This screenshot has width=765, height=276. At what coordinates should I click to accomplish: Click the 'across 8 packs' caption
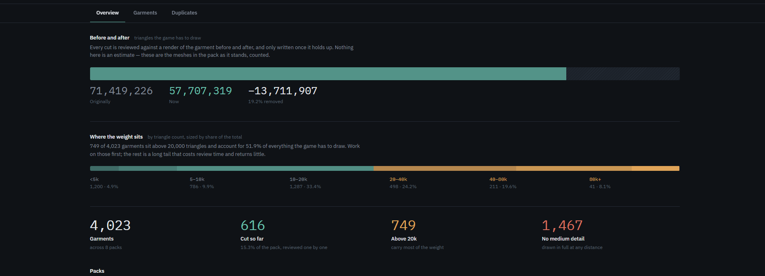coord(106,247)
